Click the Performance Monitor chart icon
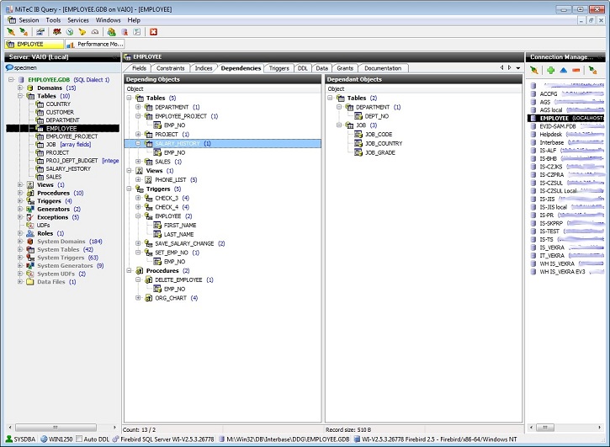The width and height of the screenshot is (610, 447). point(72,43)
